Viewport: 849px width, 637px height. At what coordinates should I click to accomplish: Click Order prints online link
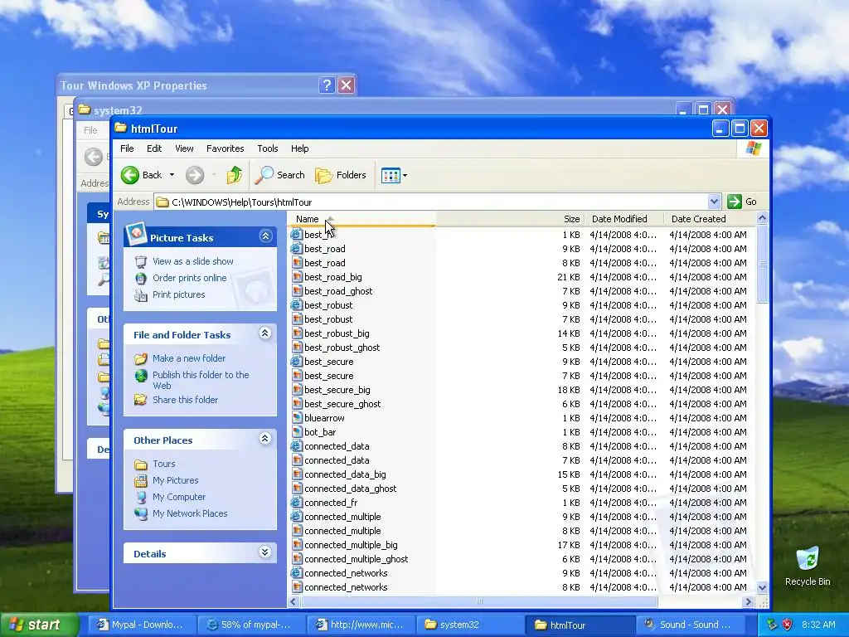190,278
